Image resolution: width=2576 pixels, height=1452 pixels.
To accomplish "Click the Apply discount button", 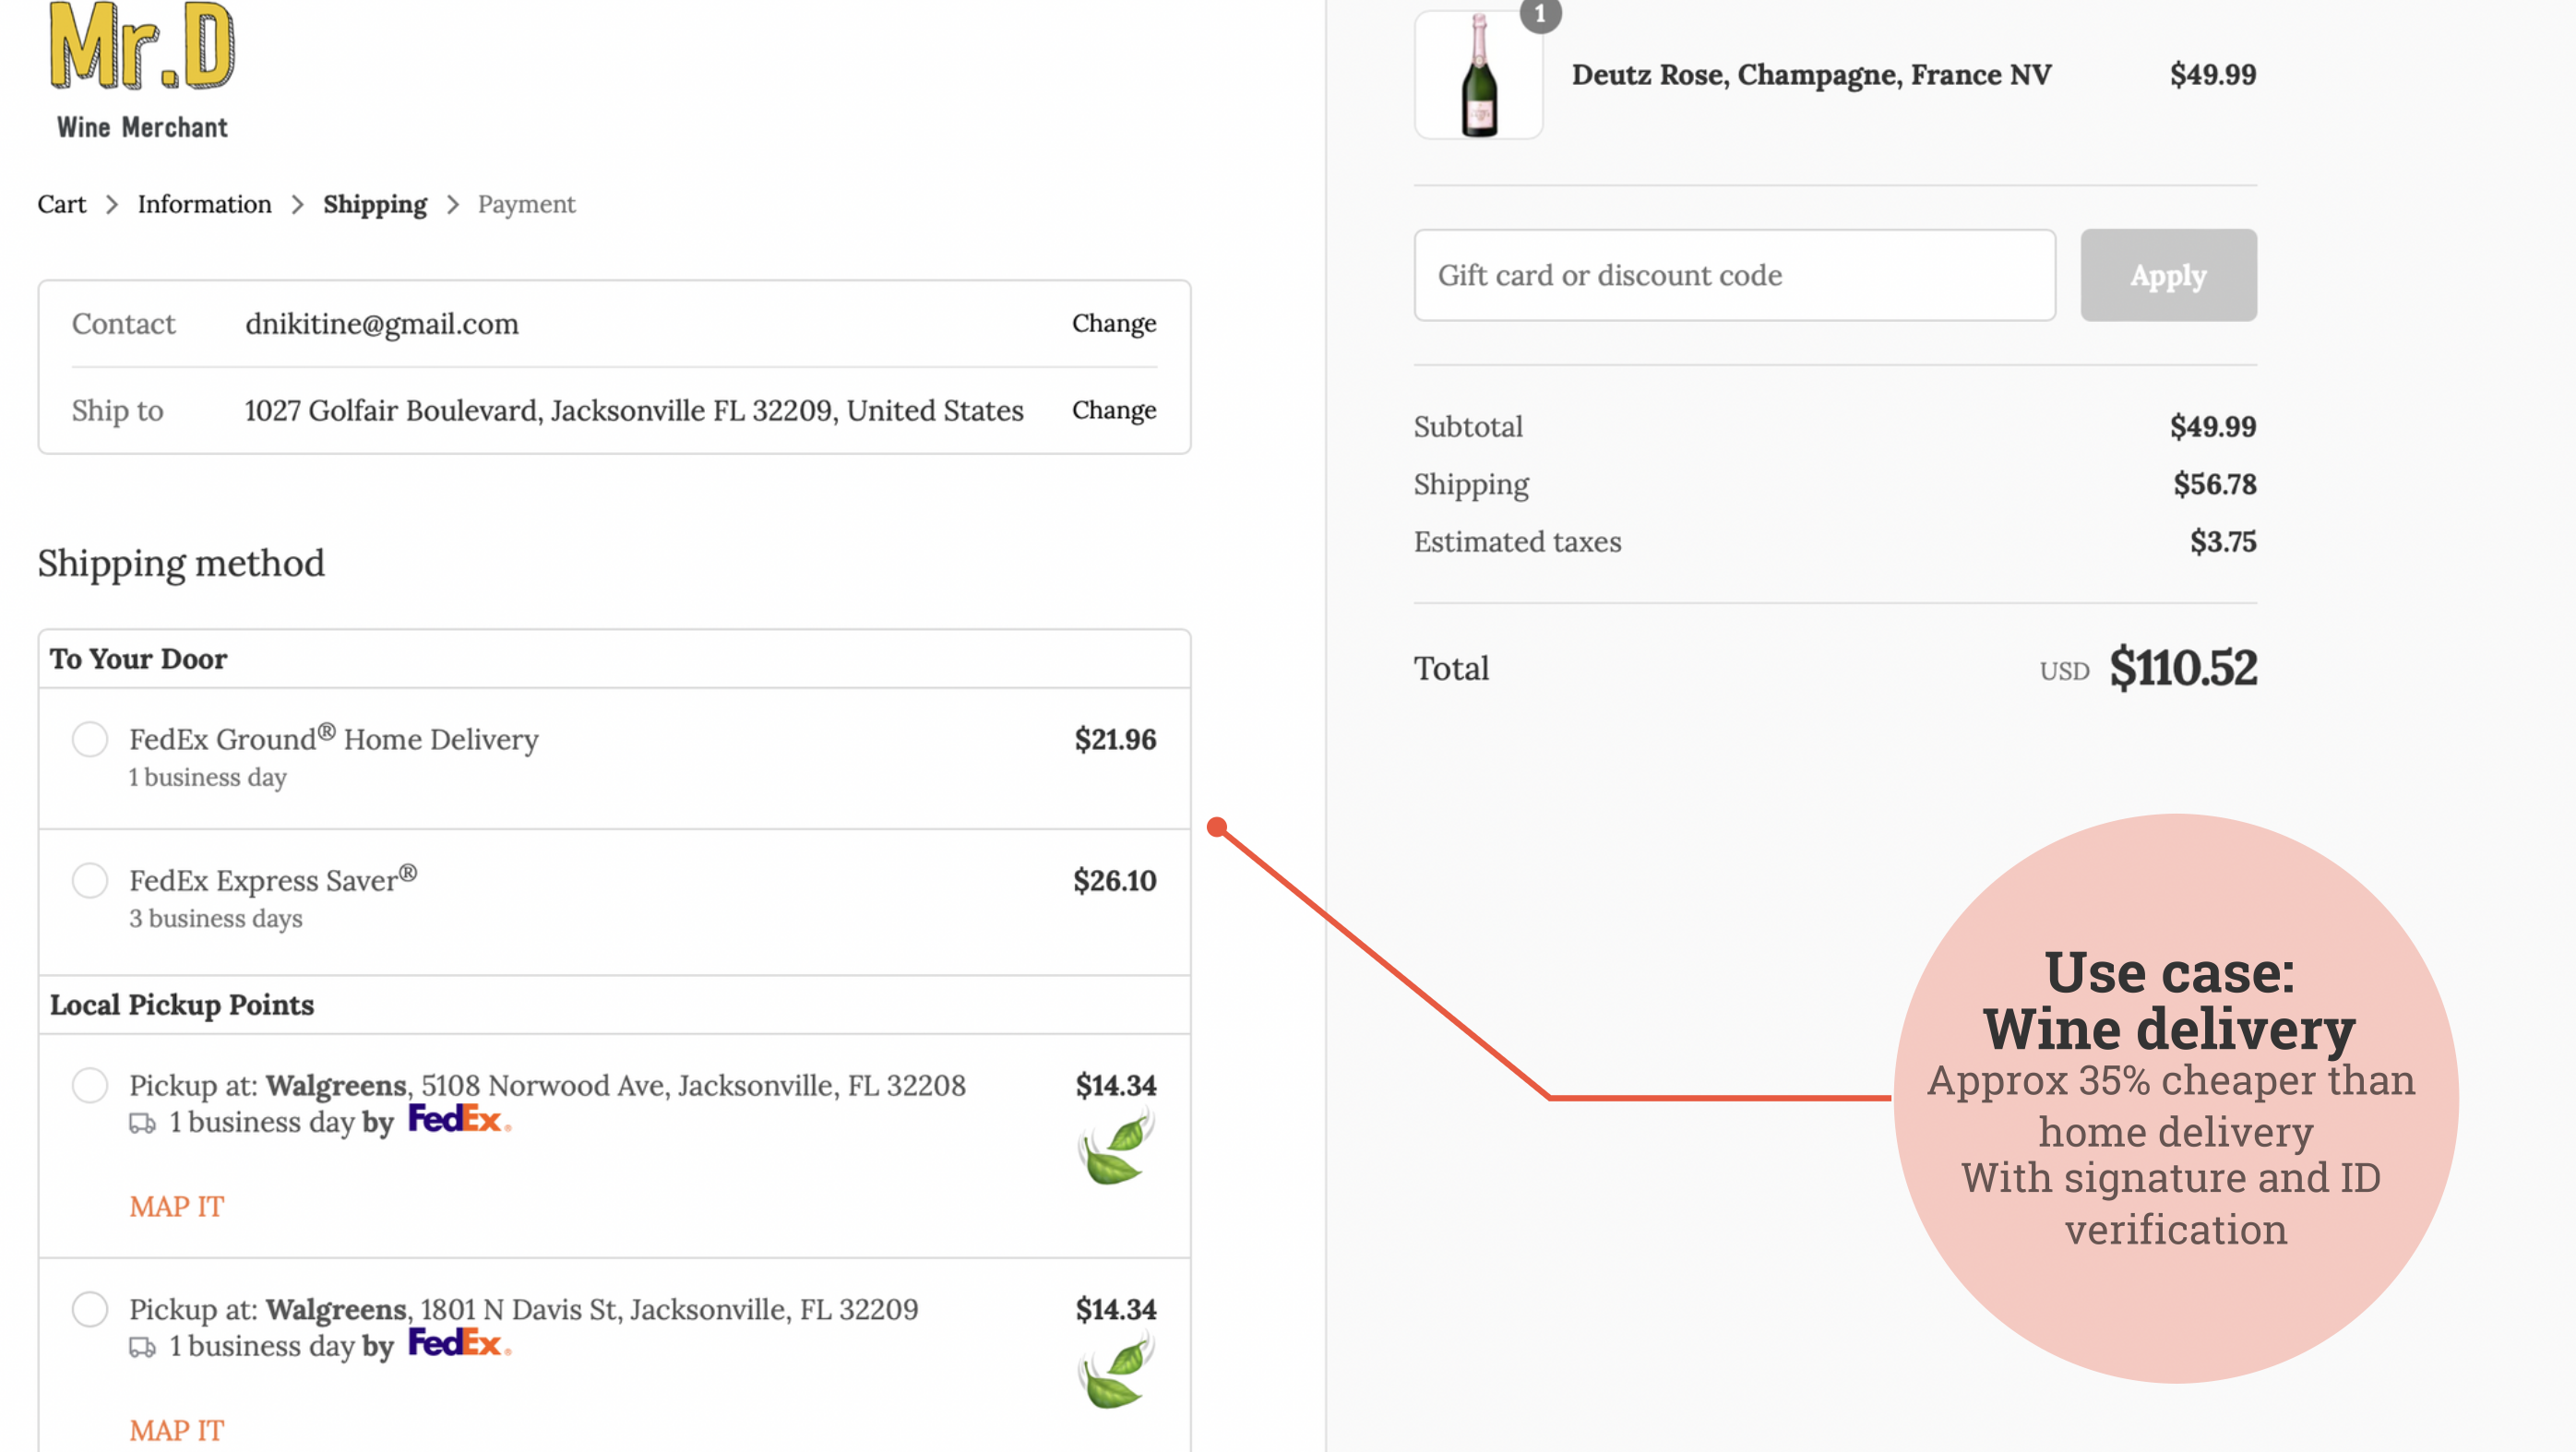I will pos(2168,275).
